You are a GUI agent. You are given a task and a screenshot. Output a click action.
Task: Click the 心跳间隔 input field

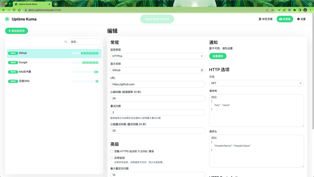(158, 98)
